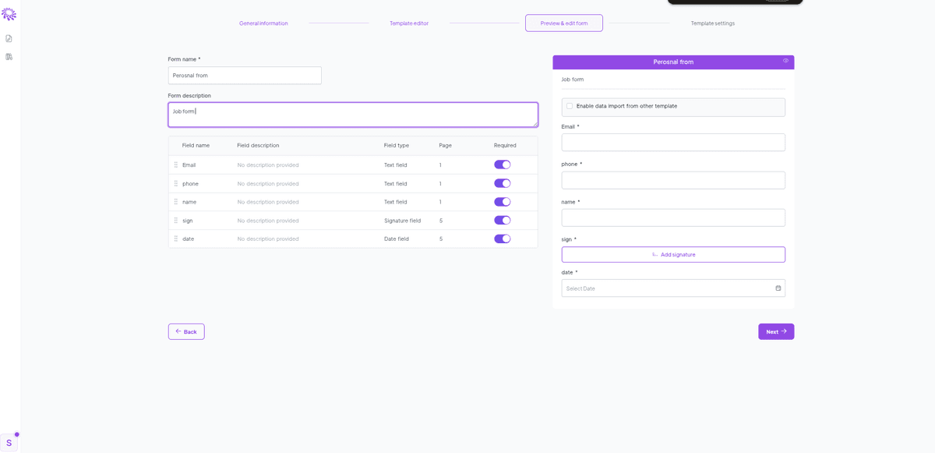Viewport: 935px width, 453px height.
Task: Open the Template editor step
Action: [x=409, y=23]
